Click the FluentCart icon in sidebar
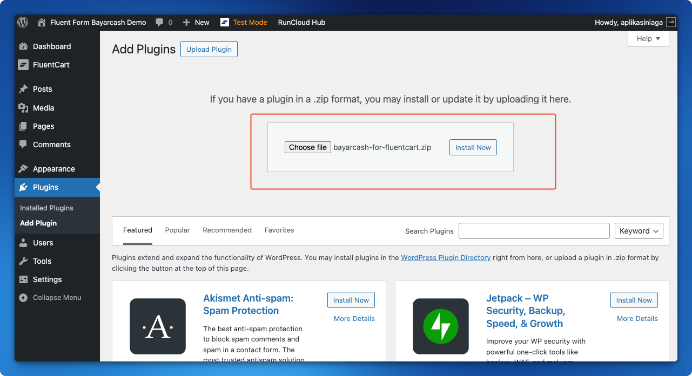The height and width of the screenshot is (376, 692). point(23,65)
